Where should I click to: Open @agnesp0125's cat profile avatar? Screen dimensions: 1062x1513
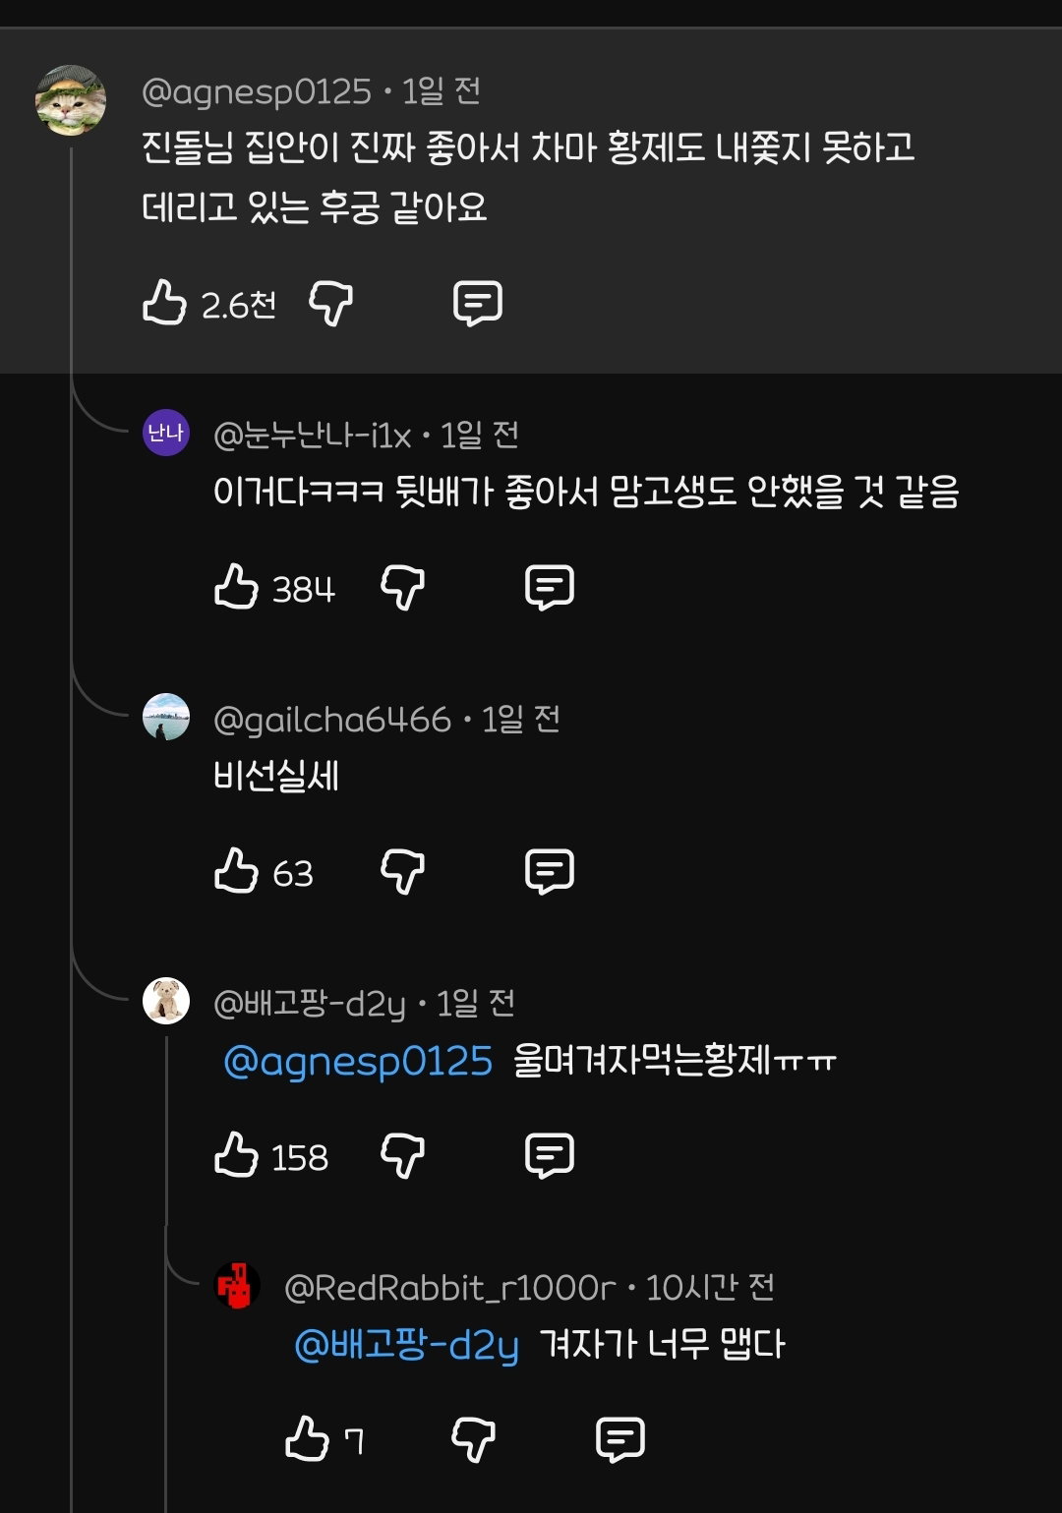point(71,100)
